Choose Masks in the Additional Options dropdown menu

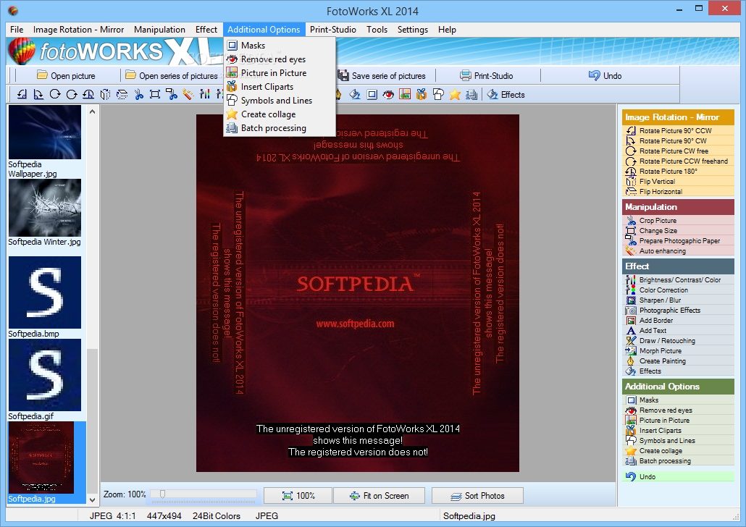pos(280,45)
